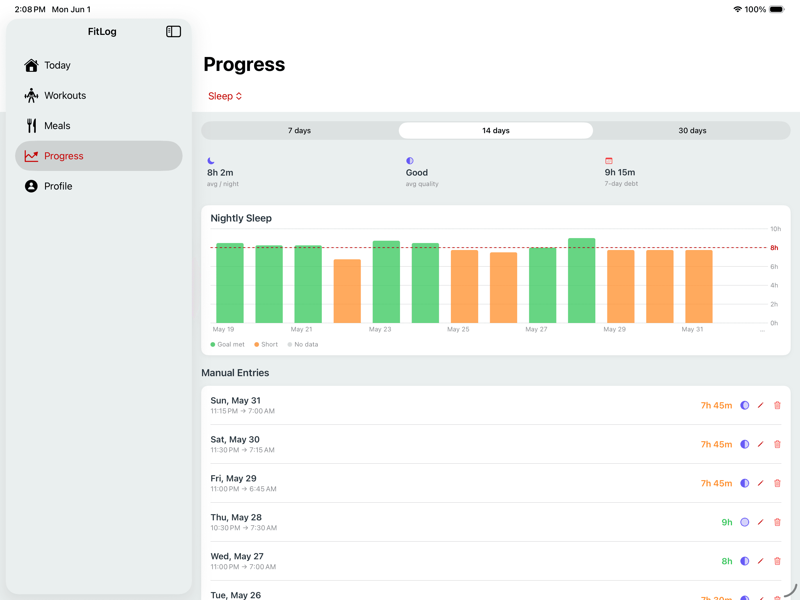Screen dimensions: 800x600
Task: Tap the Wi-Fi icon in status bar
Action: tap(737, 9)
